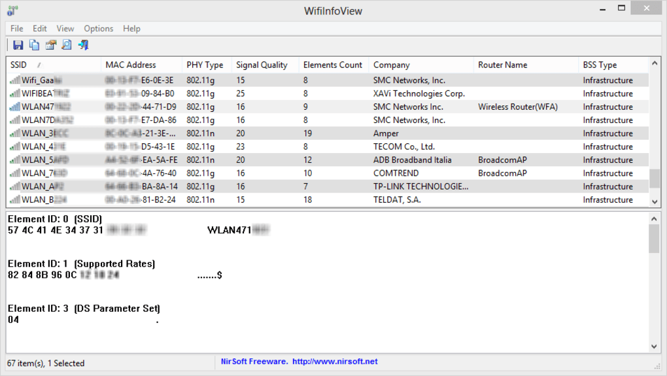Click the Find magnifier toolbar icon
This screenshot has height=376, width=667.
(67, 45)
